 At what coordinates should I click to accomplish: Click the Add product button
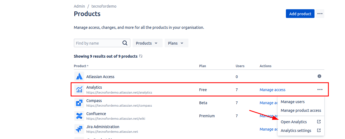[x=300, y=14]
